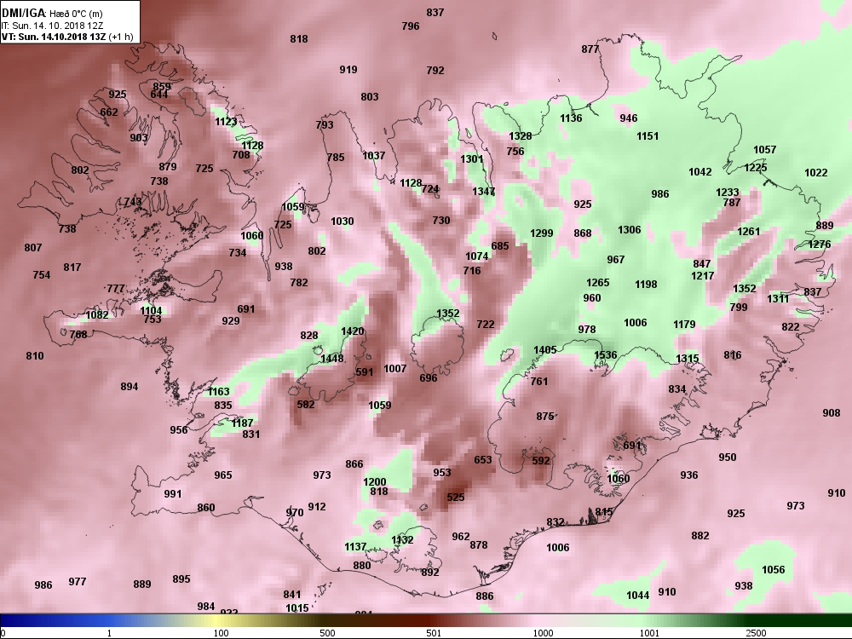Click legend label '500'

click(x=327, y=633)
